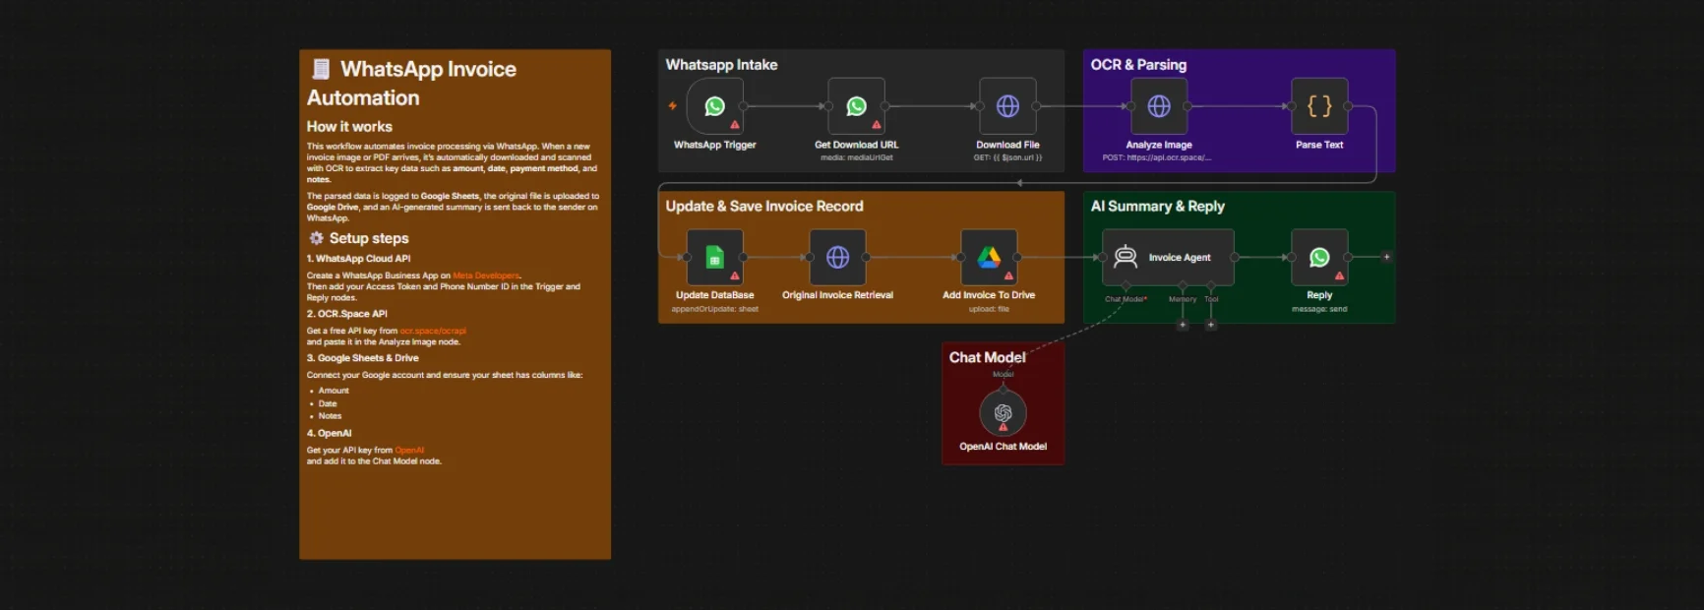The image size is (1704, 610).
Task: Open the Reply WhatsApp node
Action: coord(1319,257)
